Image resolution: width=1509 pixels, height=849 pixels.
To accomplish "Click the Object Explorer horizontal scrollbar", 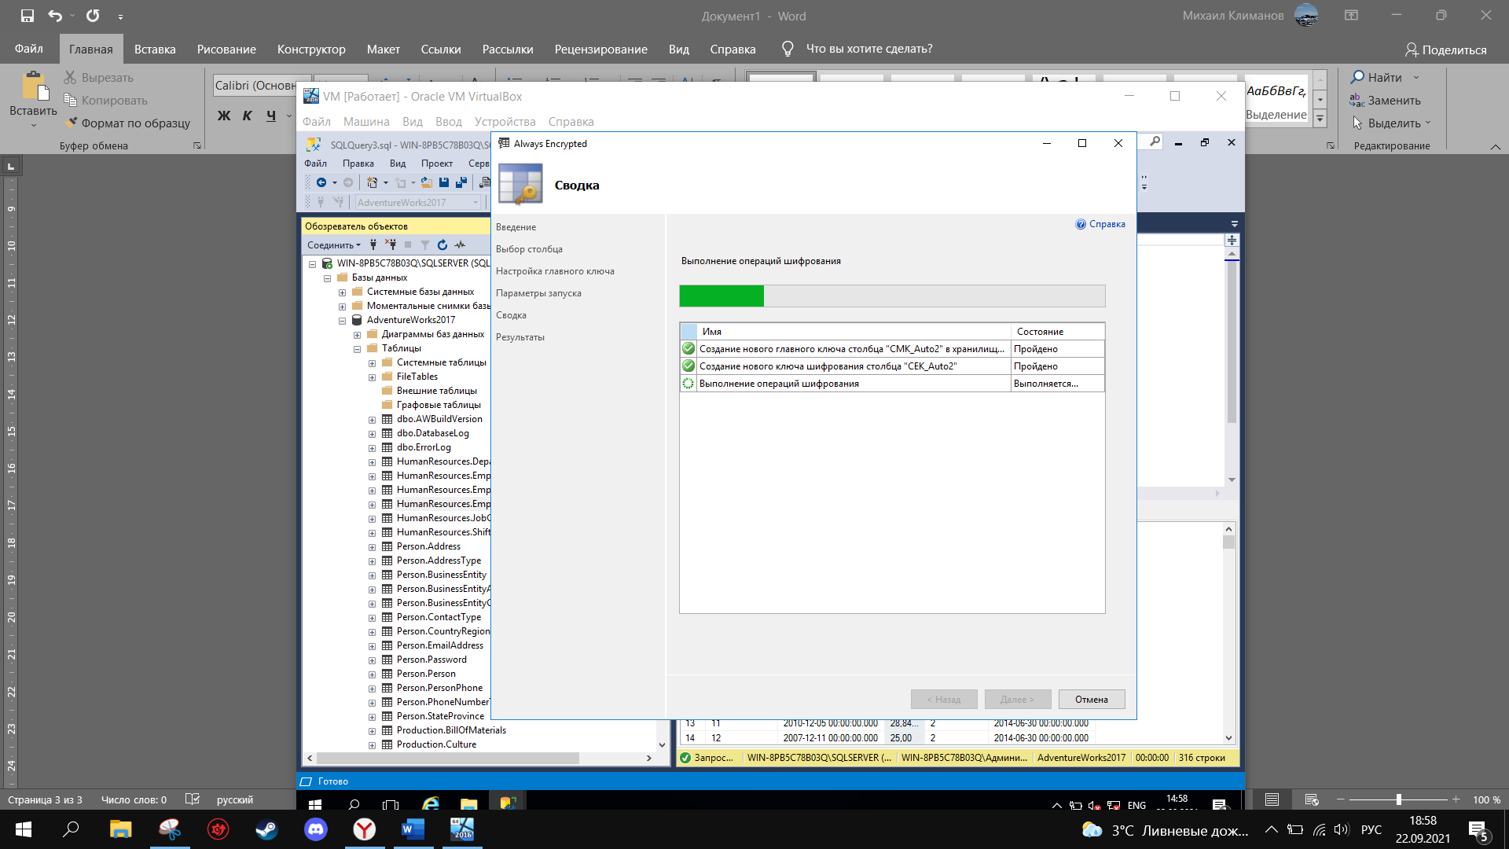I will point(479,758).
